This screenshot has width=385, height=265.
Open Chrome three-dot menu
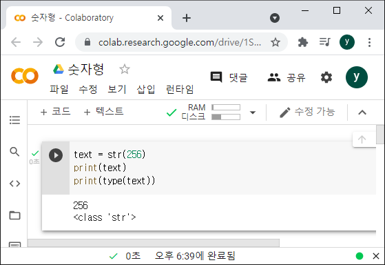click(369, 42)
